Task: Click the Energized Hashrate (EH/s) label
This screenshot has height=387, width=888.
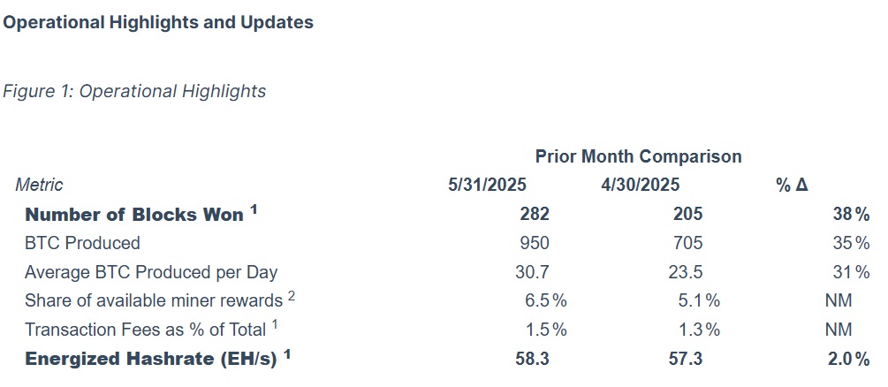Action: click(x=150, y=359)
